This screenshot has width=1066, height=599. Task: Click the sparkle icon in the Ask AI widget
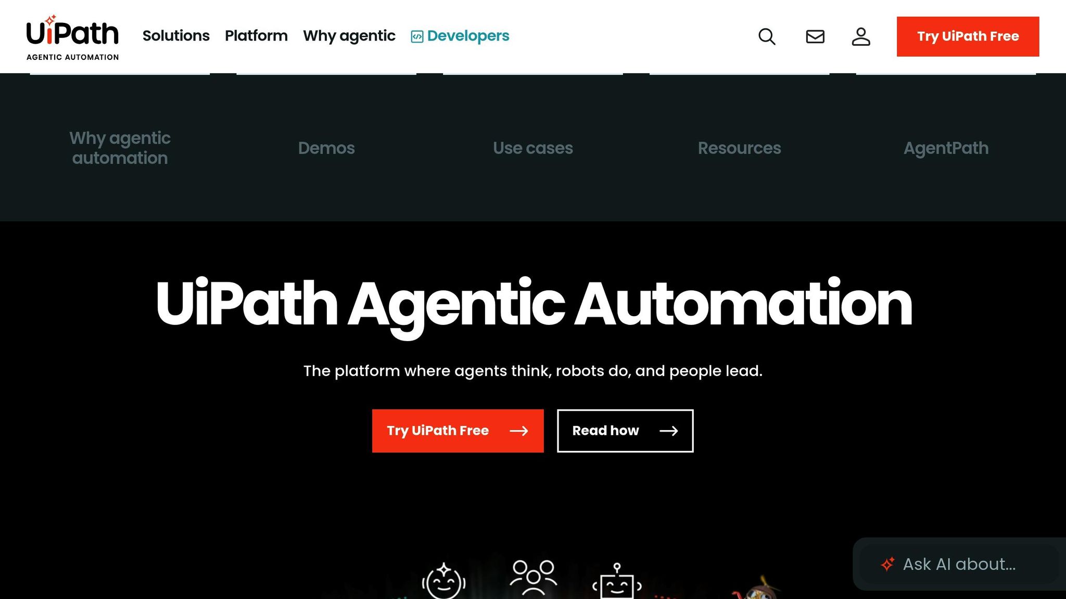pos(887,564)
